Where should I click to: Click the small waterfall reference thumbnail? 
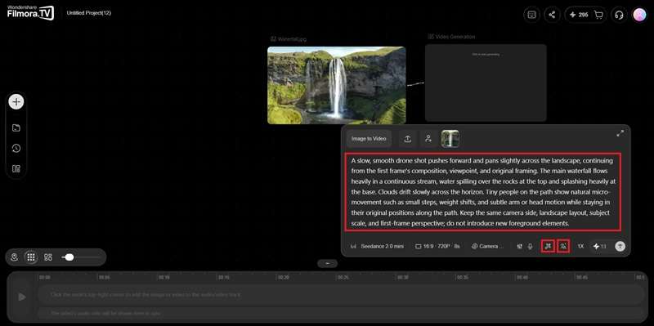(x=450, y=139)
